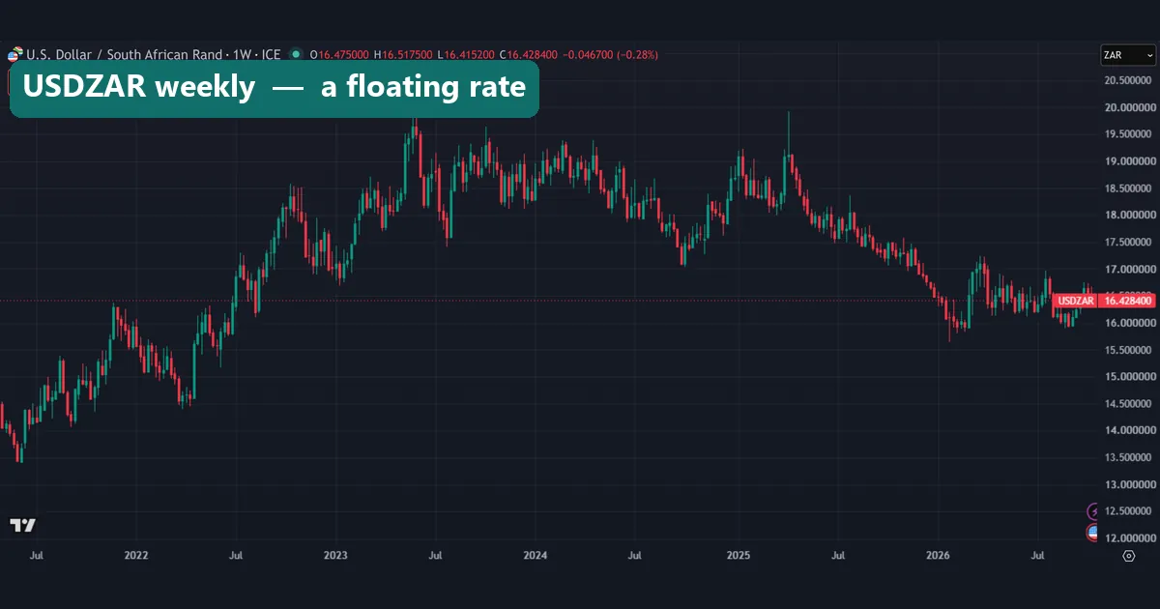Click the 15.000000 price axis label
Viewport: 1160px width, 609px height.
point(1129,376)
